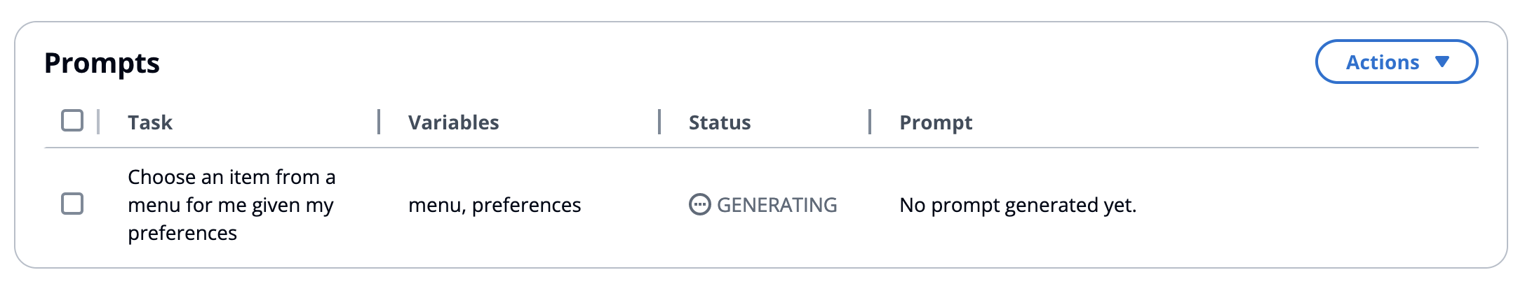This screenshot has height=284, width=1525.
Task: Click 'No prompt generated yet.' text
Action: [1018, 204]
